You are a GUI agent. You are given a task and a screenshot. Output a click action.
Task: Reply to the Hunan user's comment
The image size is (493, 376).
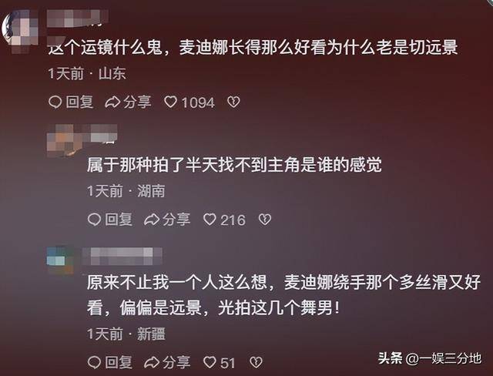point(110,220)
